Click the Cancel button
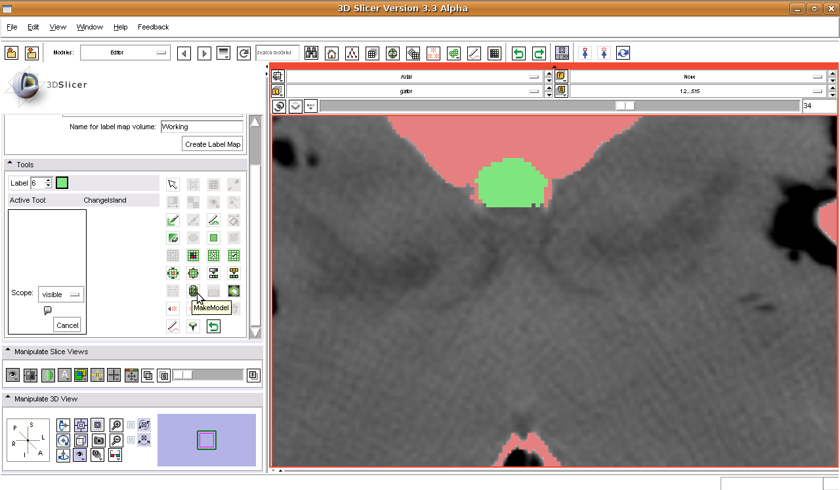The width and height of the screenshot is (840, 490). pyautogui.click(x=68, y=325)
